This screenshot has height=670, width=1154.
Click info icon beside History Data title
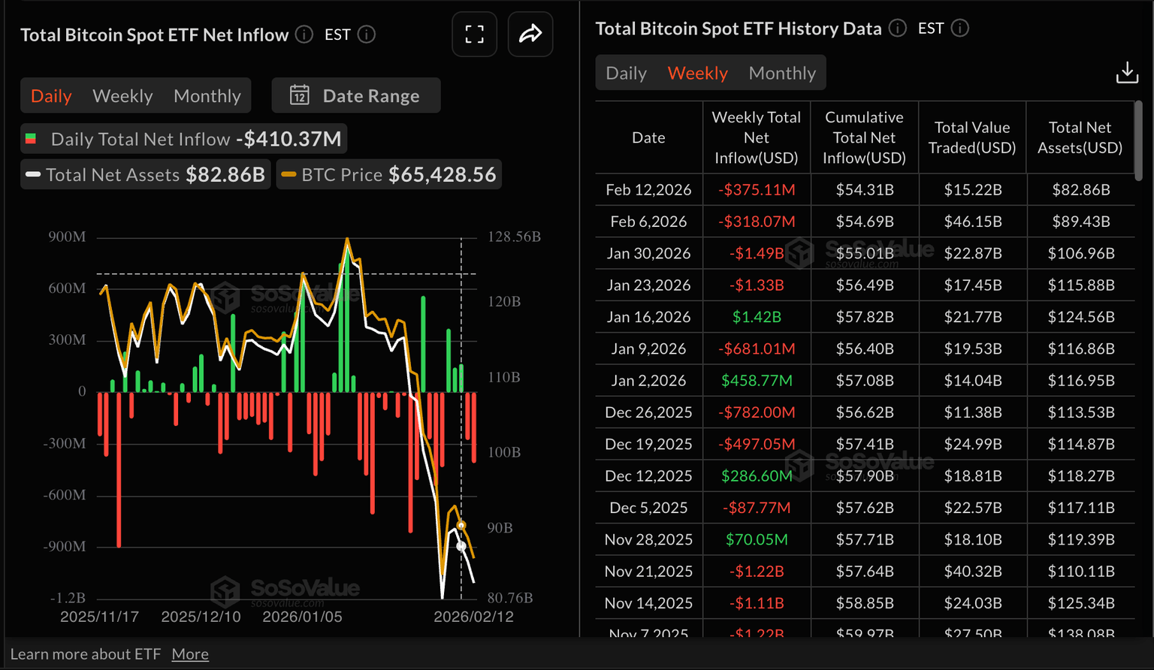897,29
